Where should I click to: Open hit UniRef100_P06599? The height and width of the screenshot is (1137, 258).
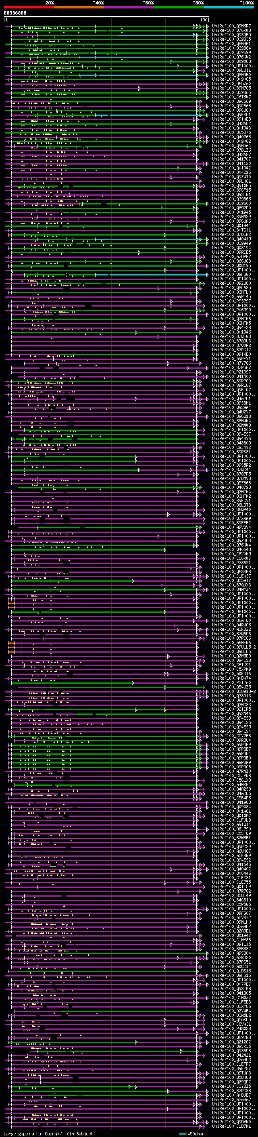[231, 310]
